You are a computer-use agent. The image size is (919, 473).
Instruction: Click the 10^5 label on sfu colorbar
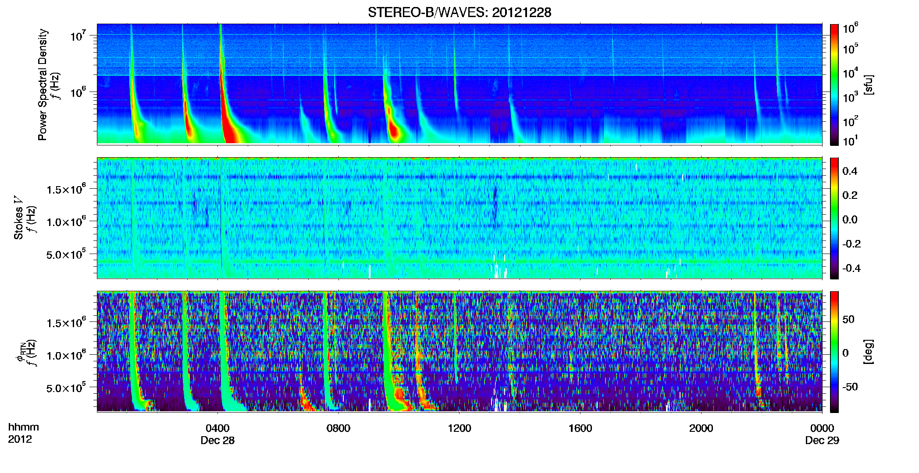point(851,49)
